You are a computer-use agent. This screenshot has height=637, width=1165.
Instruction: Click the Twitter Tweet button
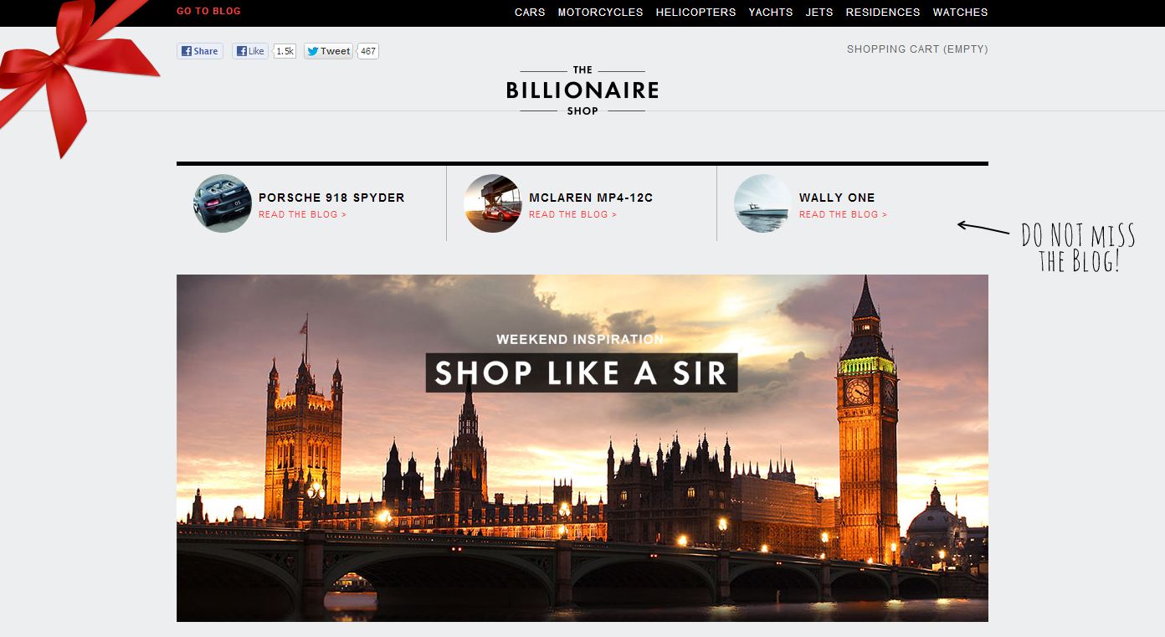coord(328,51)
